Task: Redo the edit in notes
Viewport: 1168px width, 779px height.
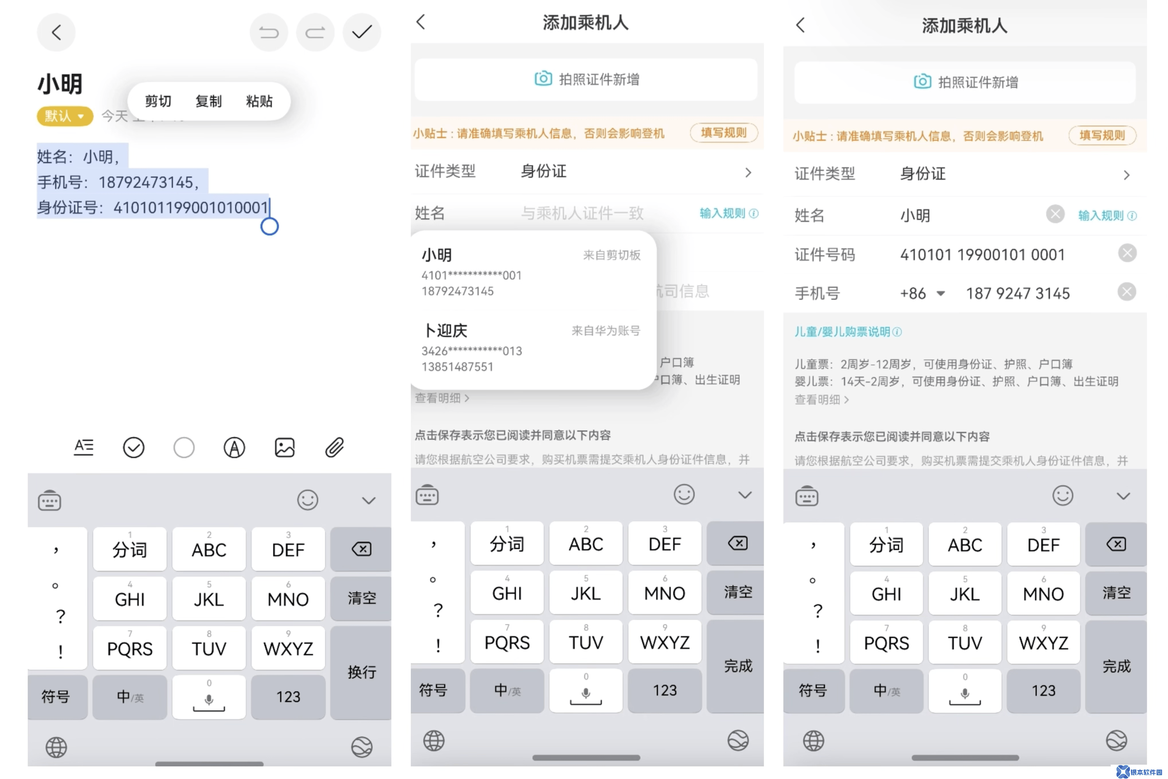Action: coord(315,32)
